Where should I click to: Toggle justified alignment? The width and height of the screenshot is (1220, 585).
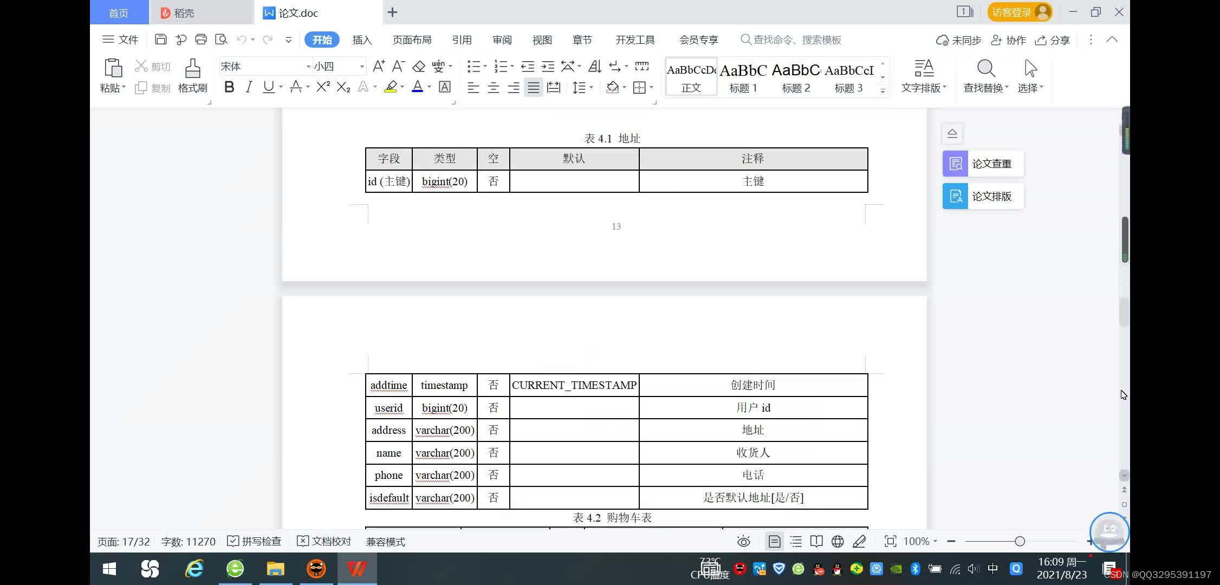coord(534,87)
